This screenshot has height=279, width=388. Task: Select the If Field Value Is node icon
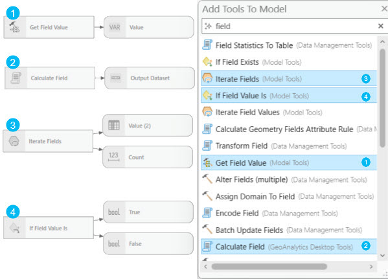tap(15, 228)
